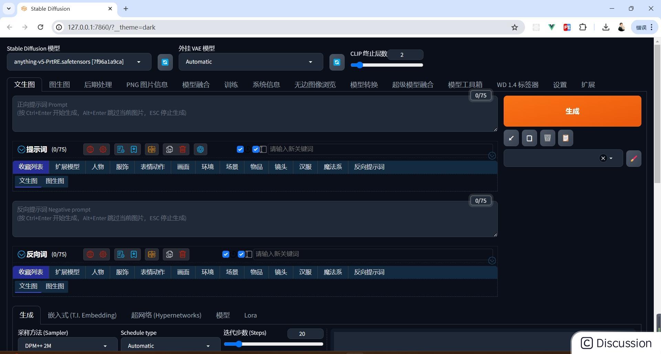Click the orange 生成 button
The height and width of the screenshot is (354, 661).
(572, 111)
